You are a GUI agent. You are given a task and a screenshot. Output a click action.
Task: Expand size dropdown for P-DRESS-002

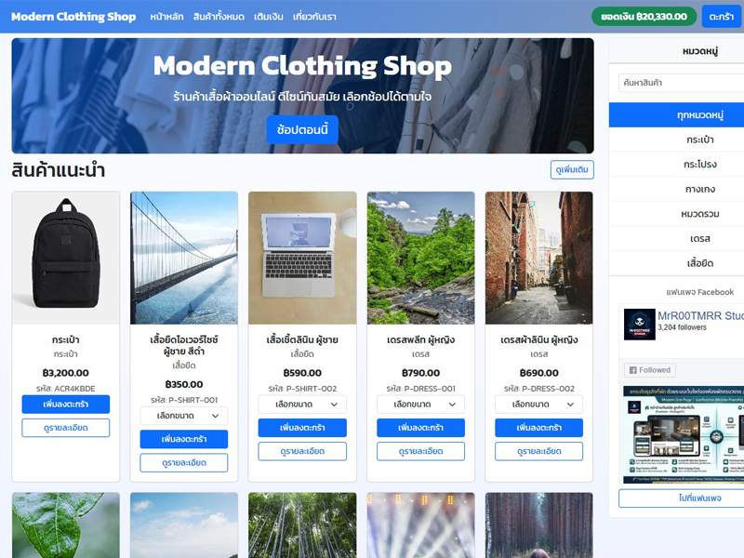(539, 405)
